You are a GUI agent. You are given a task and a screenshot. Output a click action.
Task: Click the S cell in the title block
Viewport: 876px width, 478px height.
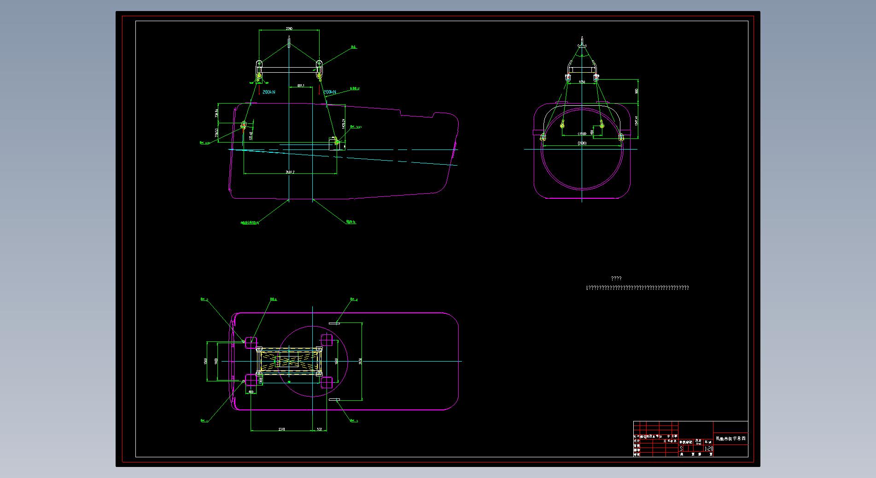682,449
